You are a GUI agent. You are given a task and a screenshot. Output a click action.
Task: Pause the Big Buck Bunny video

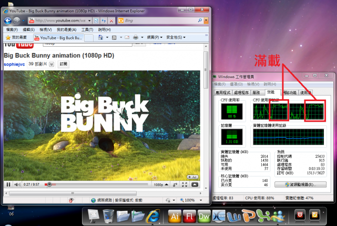click(x=8, y=185)
